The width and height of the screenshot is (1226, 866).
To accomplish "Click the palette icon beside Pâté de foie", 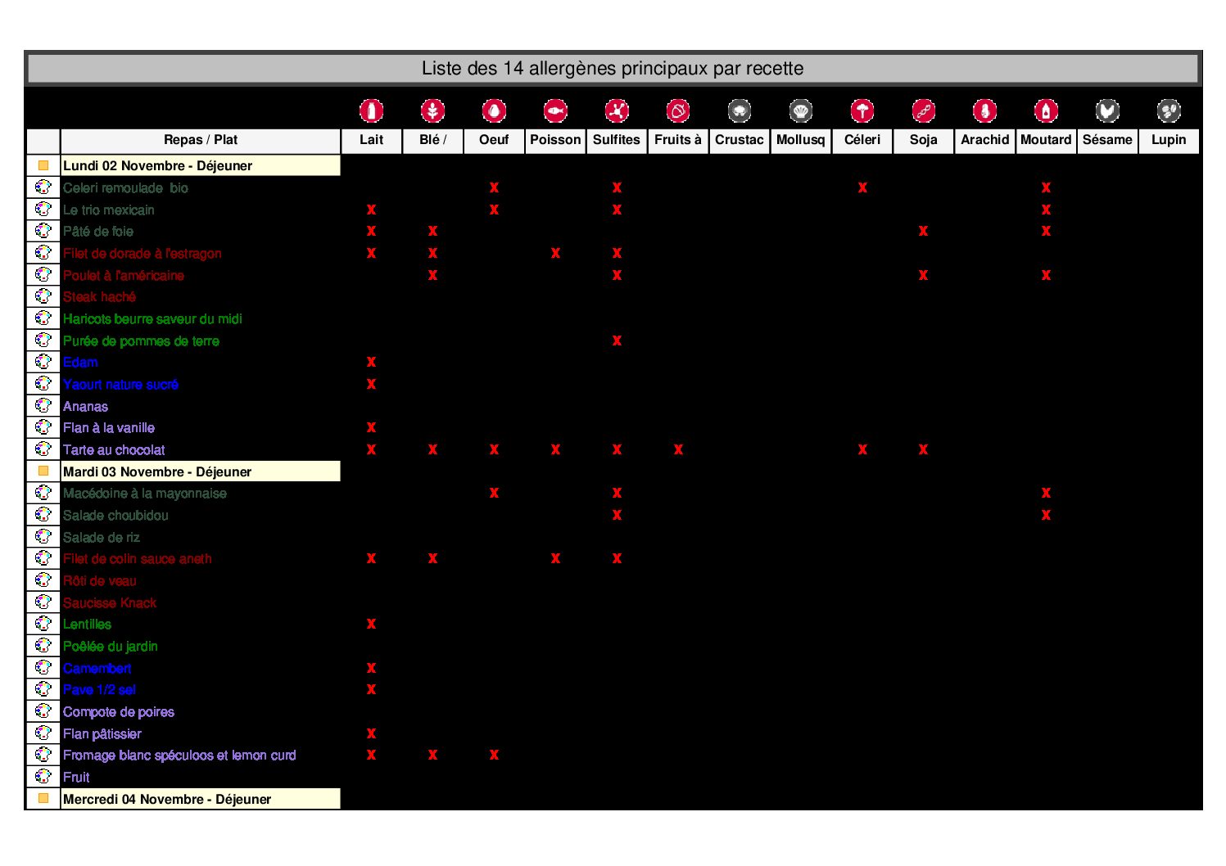I will pos(43,231).
